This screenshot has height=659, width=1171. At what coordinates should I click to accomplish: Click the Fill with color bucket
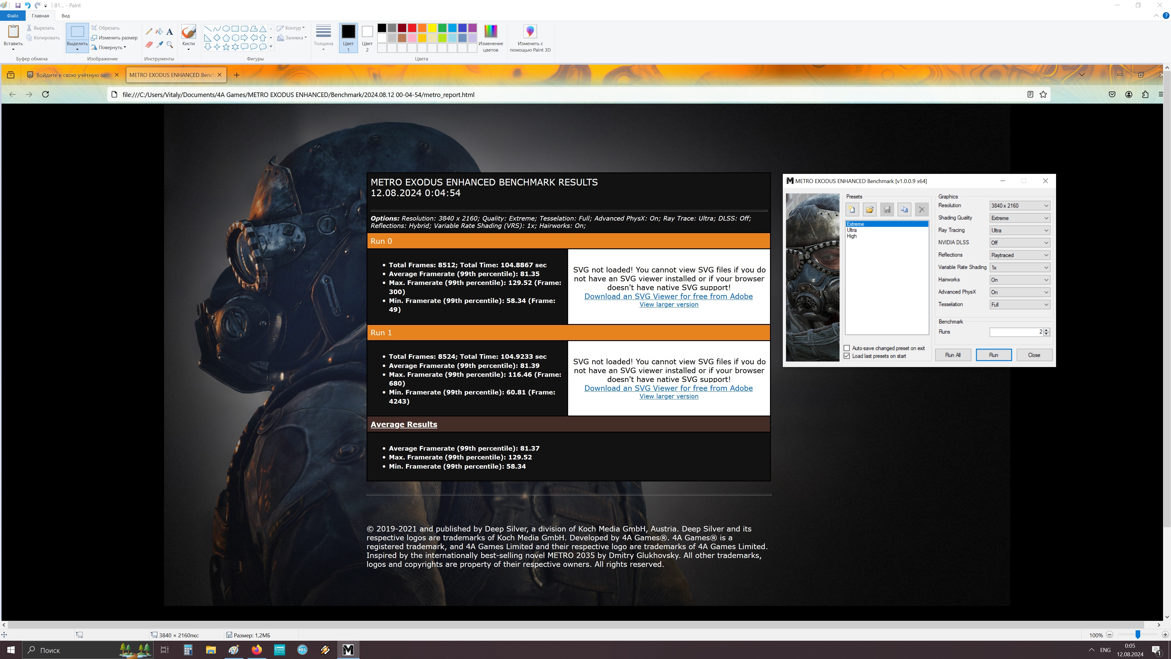point(159,31)
